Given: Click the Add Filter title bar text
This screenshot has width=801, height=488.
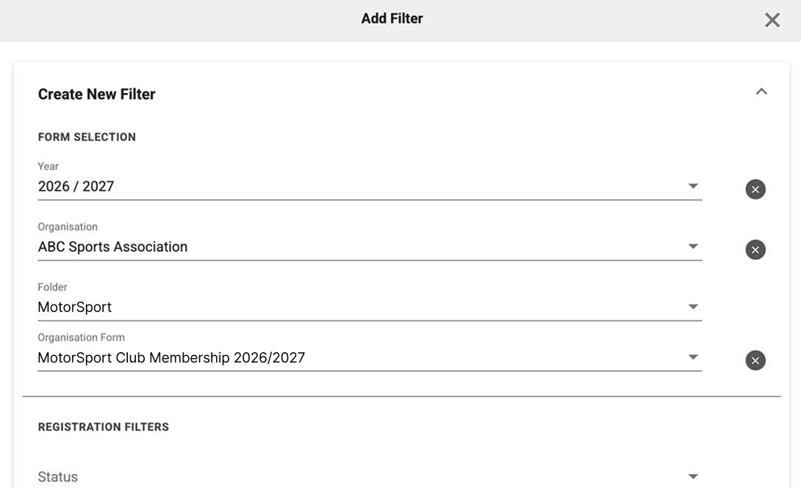Looking at the screenshot, I should pos(392,18).
